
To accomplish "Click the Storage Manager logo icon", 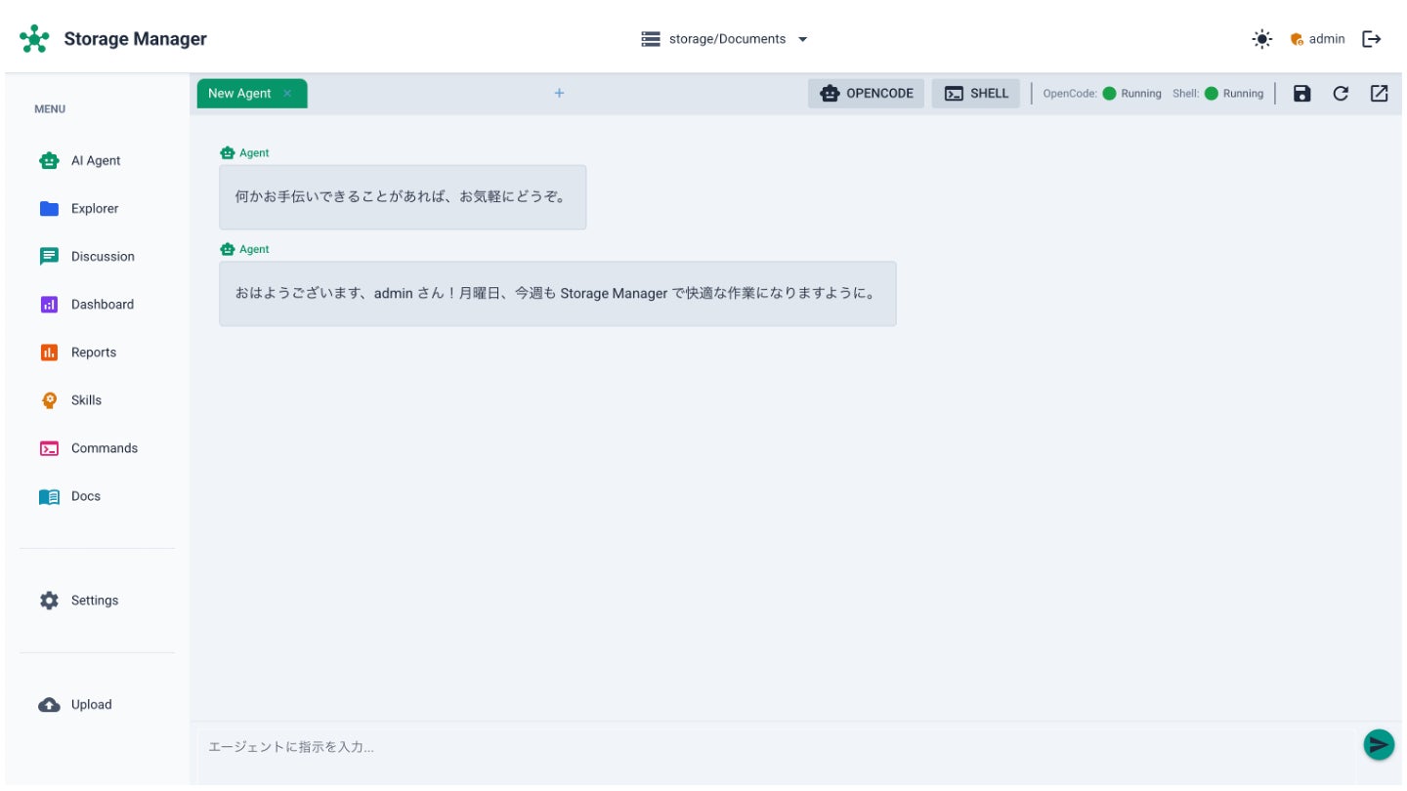I will tap(34, 39).
